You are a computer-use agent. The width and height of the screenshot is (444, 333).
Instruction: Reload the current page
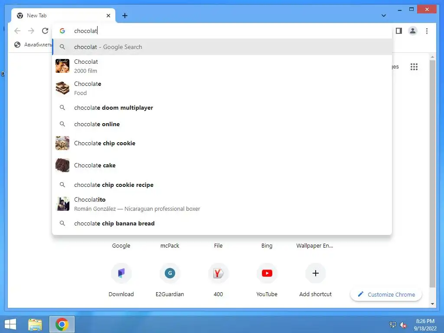click(45, 31)
